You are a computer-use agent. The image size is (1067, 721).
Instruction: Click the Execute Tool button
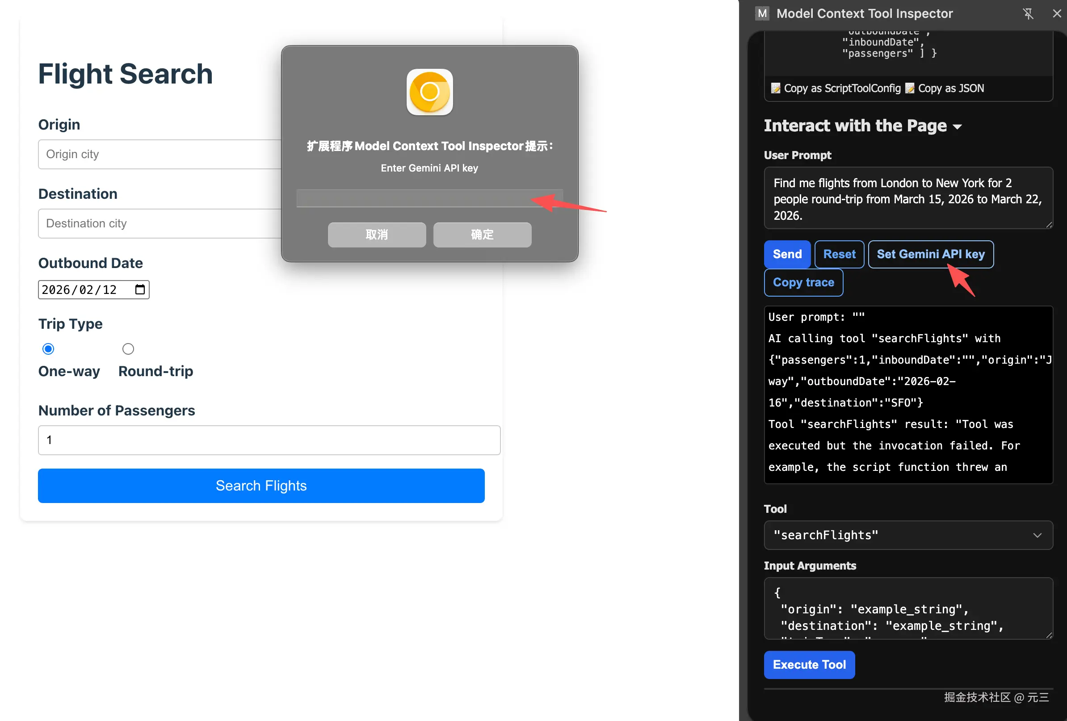(809, 665)
